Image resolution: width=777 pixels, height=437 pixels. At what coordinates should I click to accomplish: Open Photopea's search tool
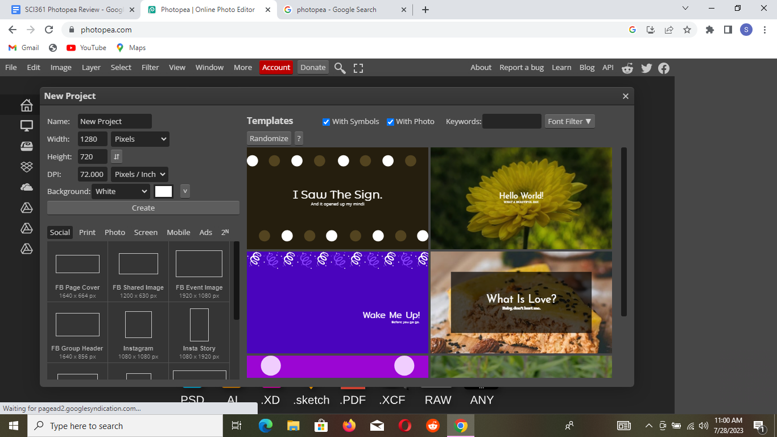[x=340, y=68]
